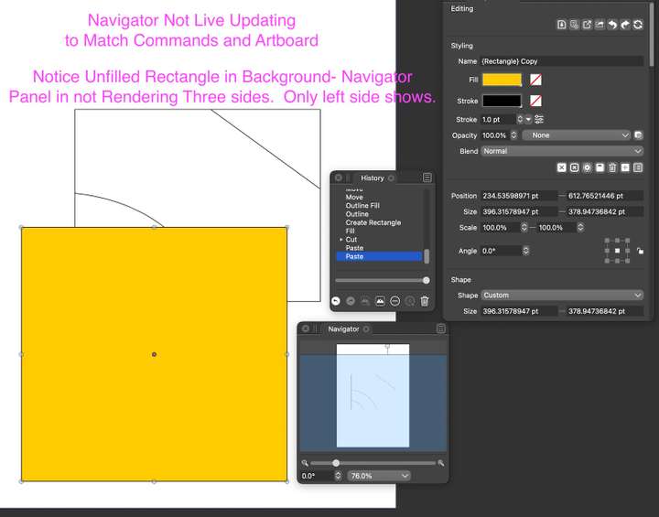Toggle link between Scale values
The image size is (659, 517).
point(533,228)
